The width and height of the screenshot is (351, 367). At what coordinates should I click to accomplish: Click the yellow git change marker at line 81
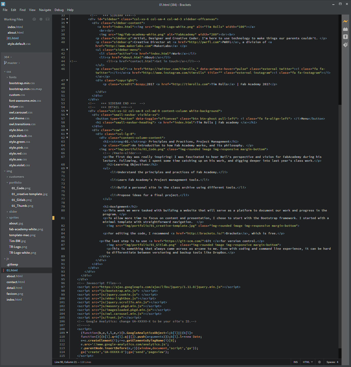[53, 218]
